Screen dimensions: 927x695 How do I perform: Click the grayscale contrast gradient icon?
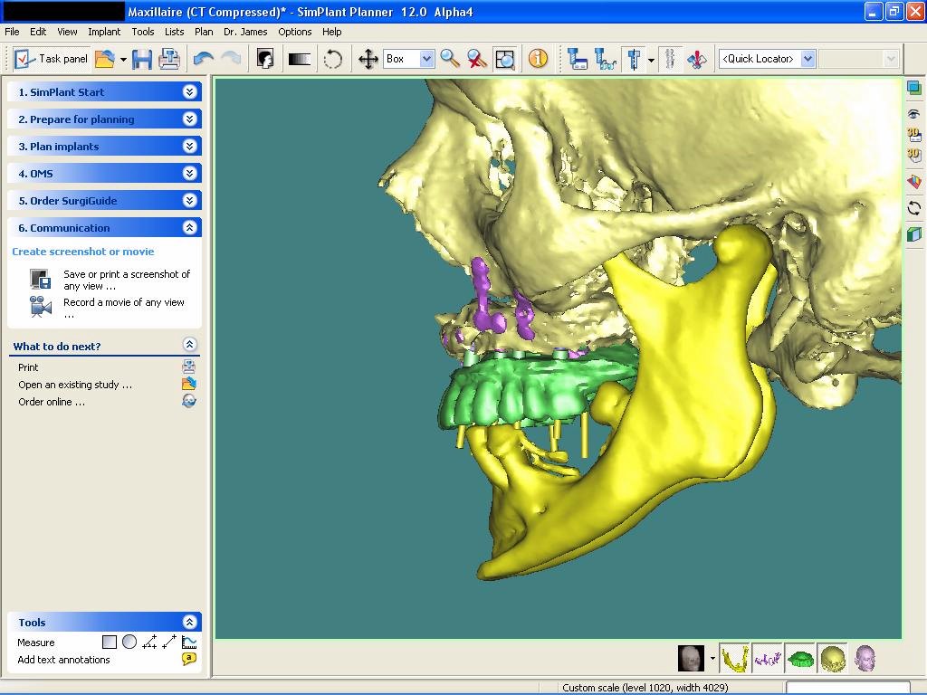click(x=299, y=59)
